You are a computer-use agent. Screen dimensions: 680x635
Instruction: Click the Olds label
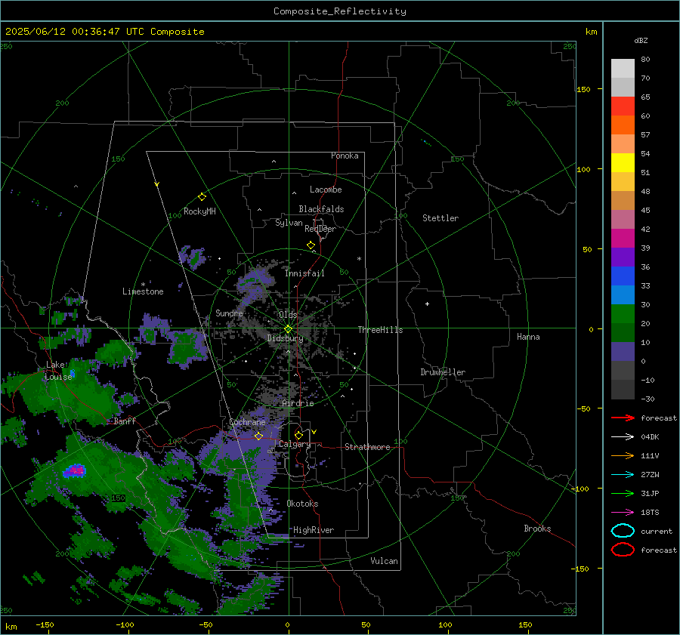(288, 315)
